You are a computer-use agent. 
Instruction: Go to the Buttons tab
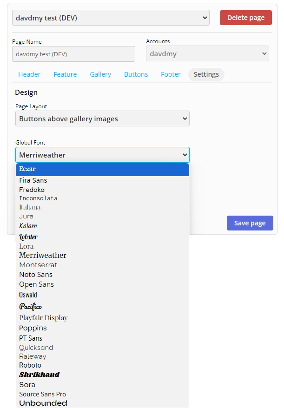(x=136, y=74)
